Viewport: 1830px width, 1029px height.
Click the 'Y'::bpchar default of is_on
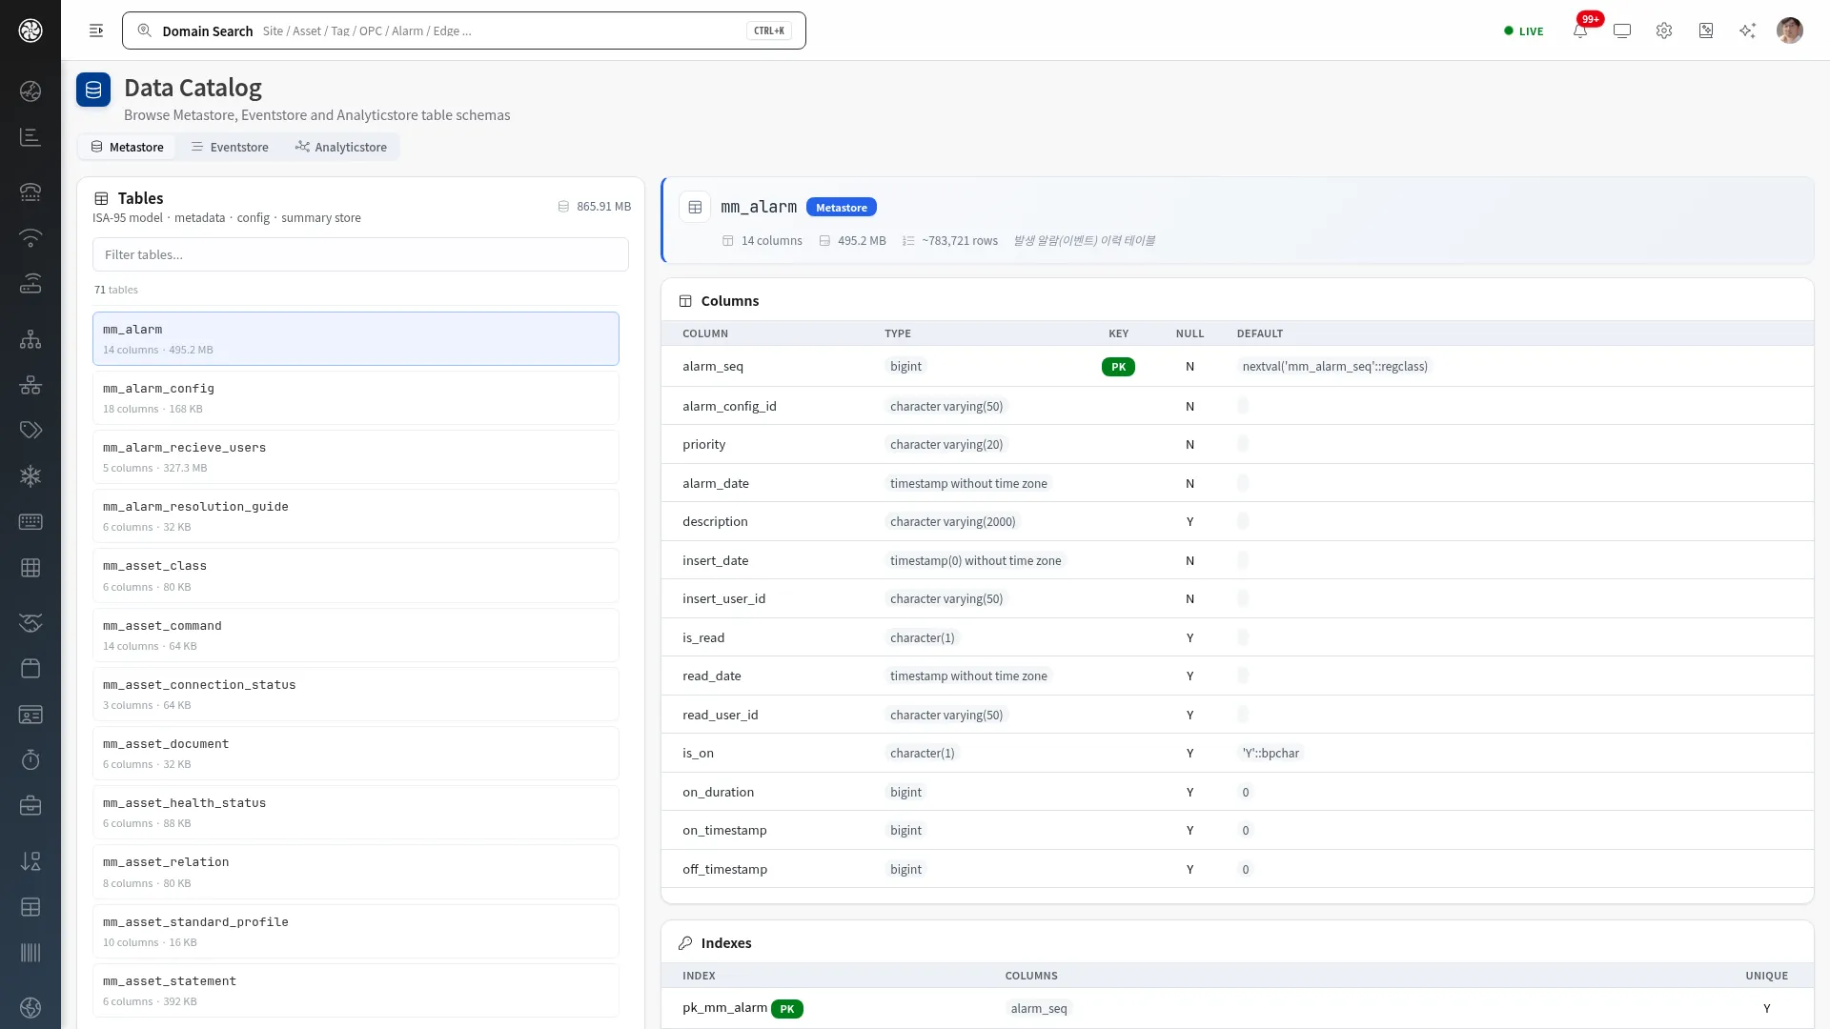[x=1271, y=753]
